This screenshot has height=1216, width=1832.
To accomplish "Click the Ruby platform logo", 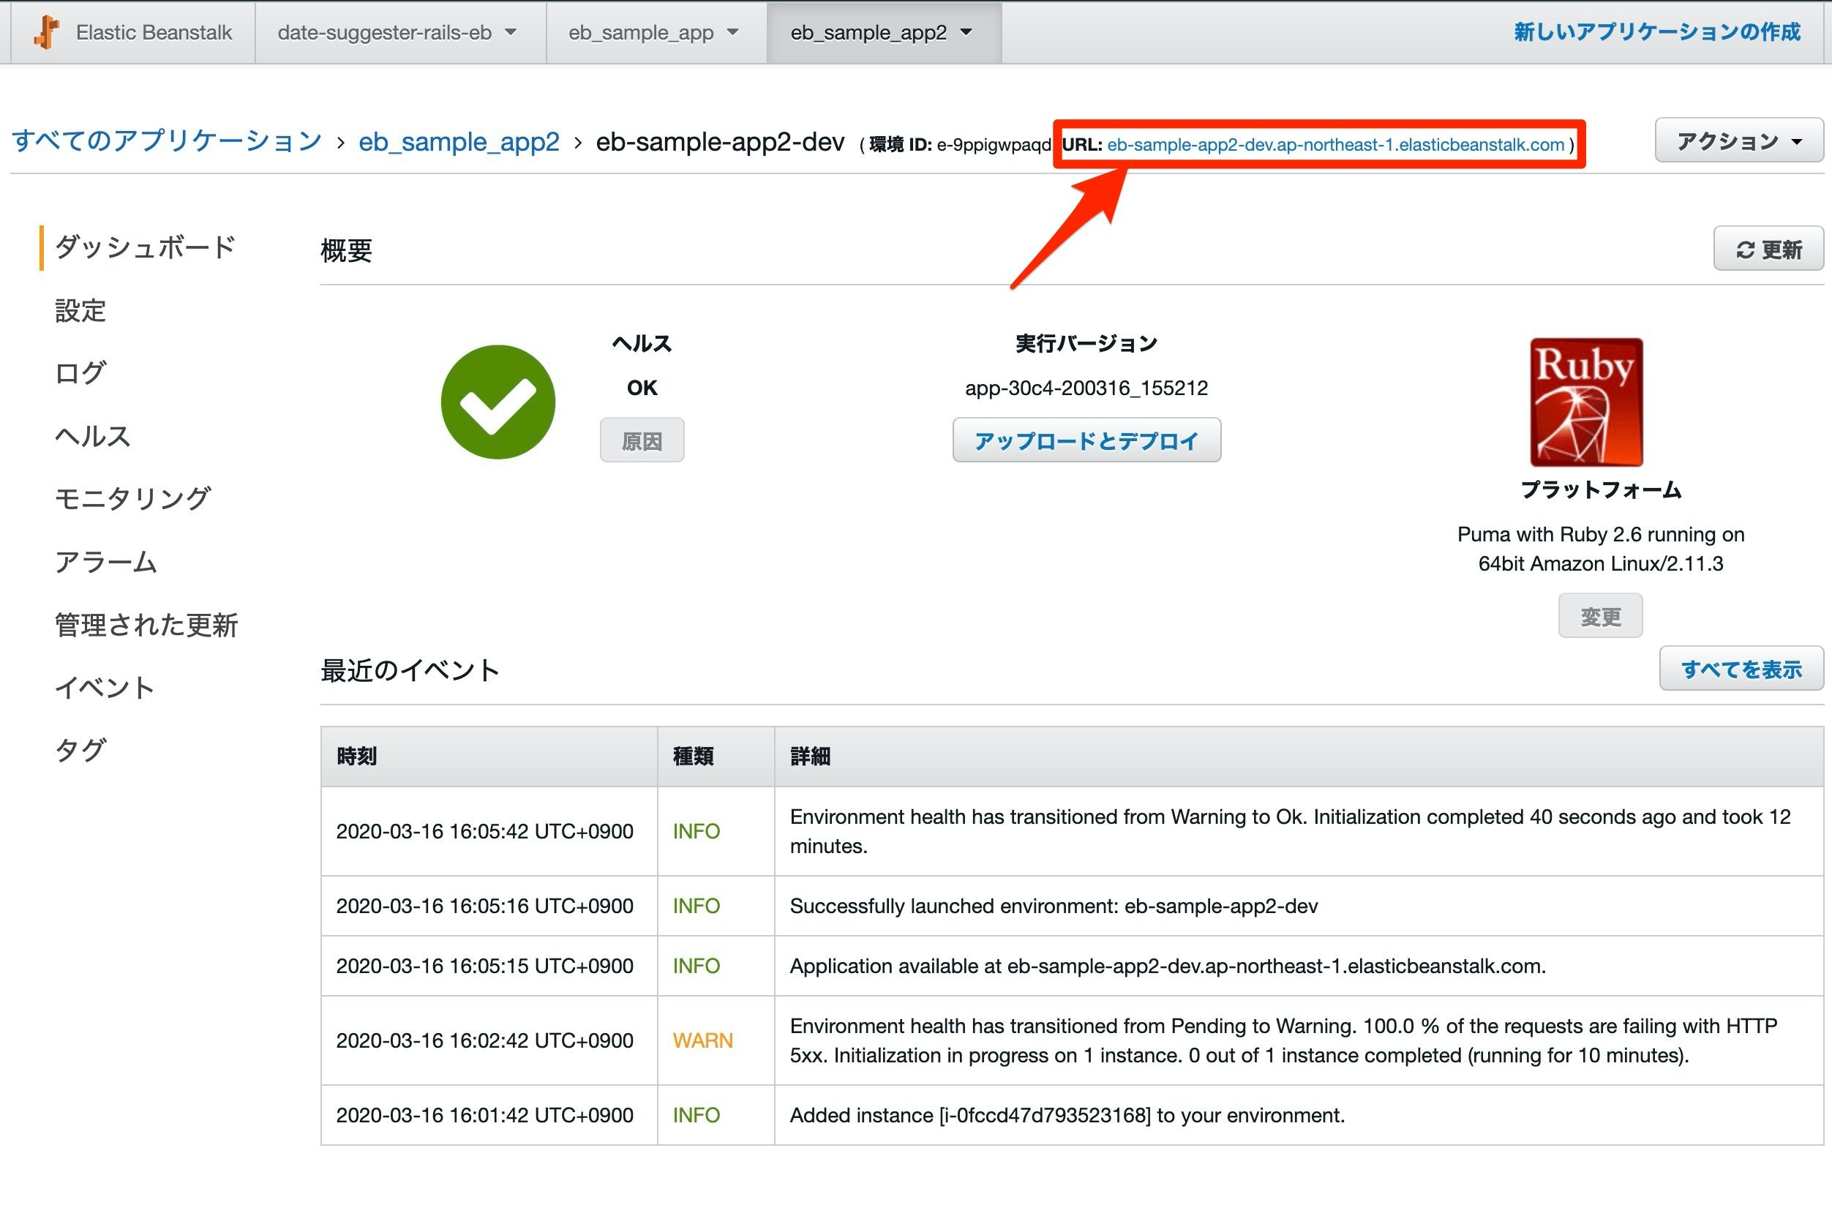I will [1585, 402].
